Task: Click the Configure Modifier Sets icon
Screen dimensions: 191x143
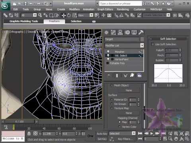Action: [x=139, y=75]
